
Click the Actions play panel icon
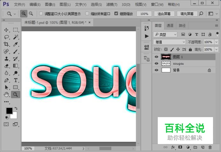(147, 36)
